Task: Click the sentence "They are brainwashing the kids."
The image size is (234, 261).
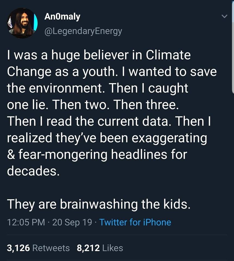Action: tap(98, 204)
